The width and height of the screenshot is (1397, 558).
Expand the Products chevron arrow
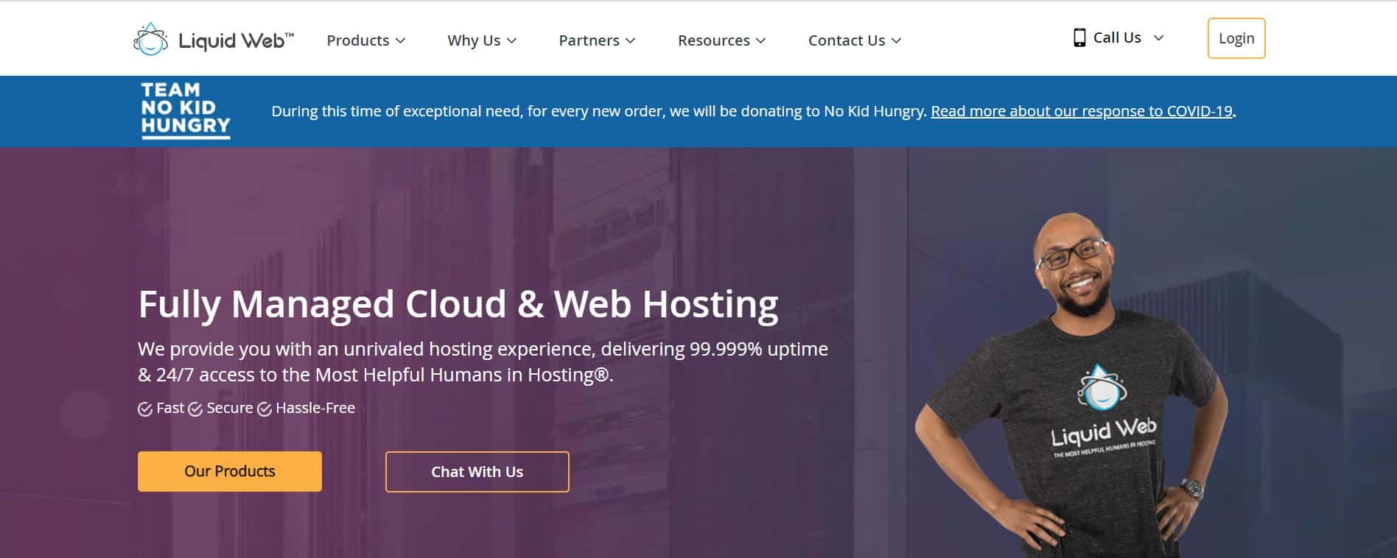pos(400,41)
